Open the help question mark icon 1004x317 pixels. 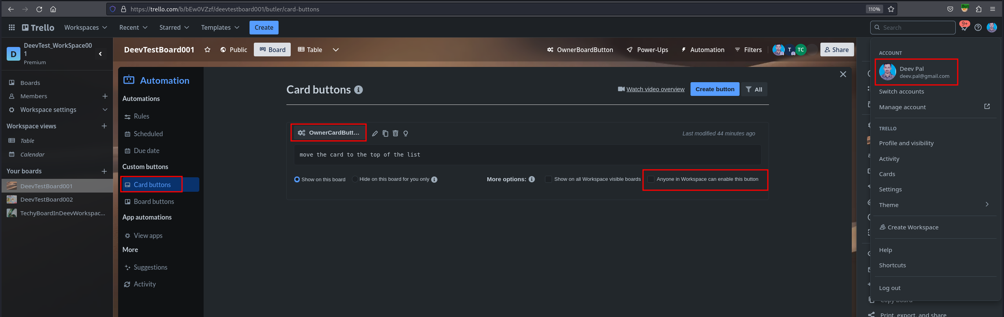[x=978, y=27]
